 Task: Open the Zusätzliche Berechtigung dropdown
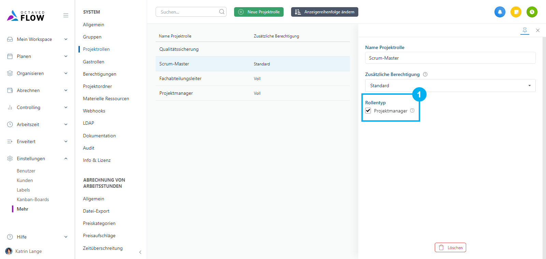click(450, 86)
